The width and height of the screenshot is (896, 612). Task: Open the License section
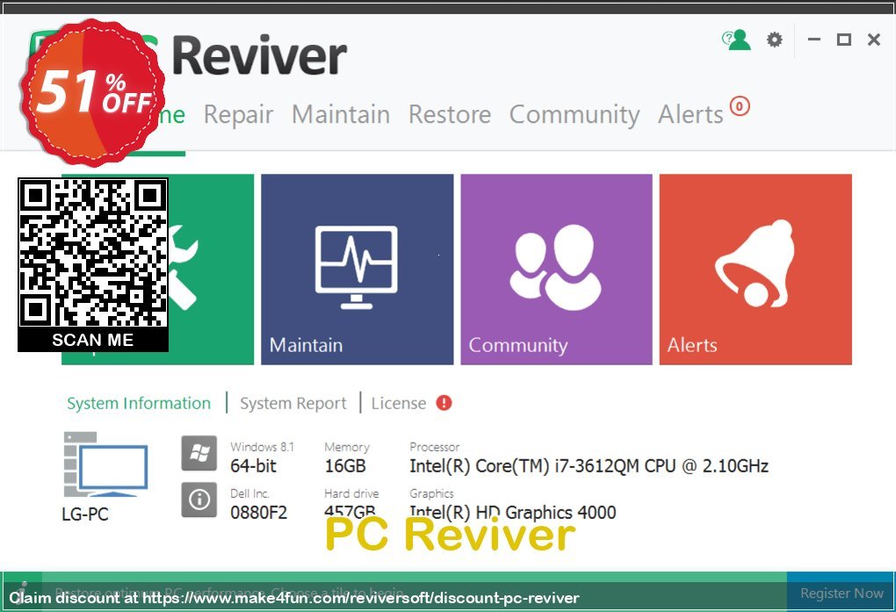398,403
